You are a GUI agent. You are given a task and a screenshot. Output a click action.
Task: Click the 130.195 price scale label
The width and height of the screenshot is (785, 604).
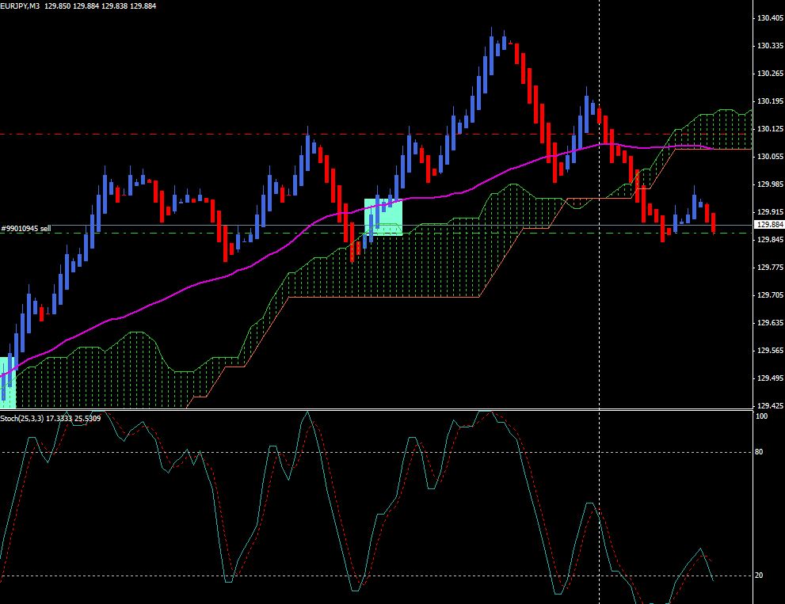pos(770,101)
